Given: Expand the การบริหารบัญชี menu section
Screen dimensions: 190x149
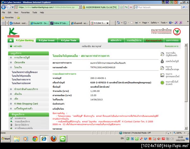Looking at the screenshot, I should tap(11, 58).
